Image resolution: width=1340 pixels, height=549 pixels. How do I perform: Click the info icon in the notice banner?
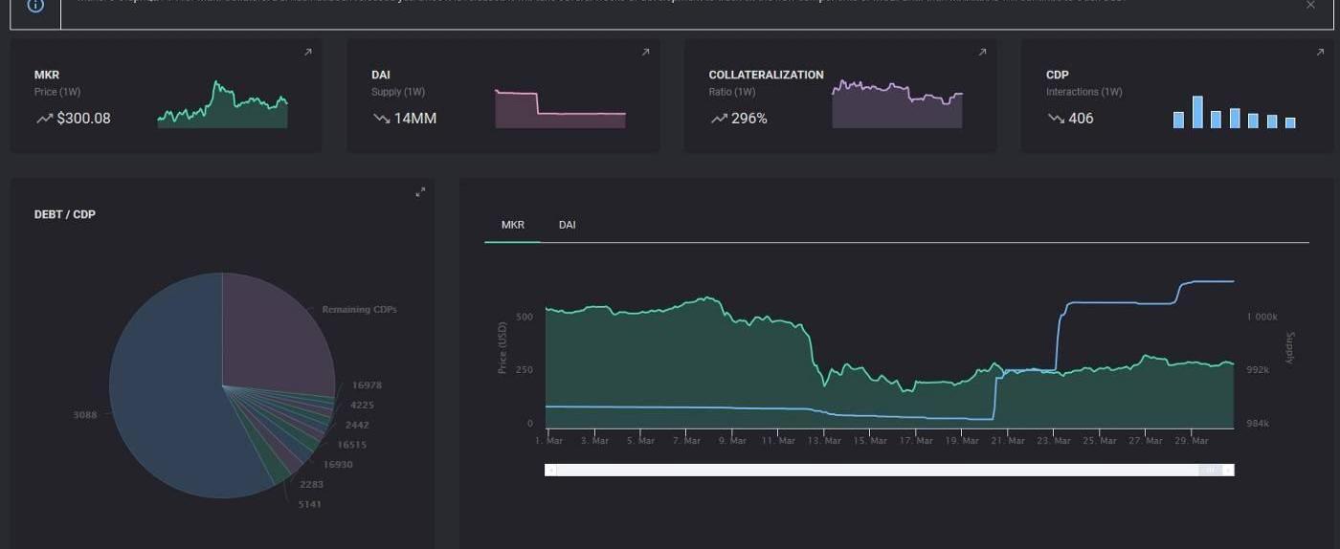[35, 5]
